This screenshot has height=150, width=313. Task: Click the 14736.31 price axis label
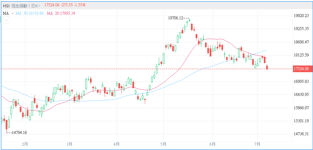pos(301,134)
